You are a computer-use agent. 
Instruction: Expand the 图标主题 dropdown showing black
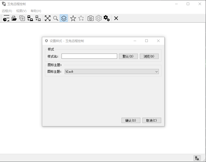click(x=111, y=72)
